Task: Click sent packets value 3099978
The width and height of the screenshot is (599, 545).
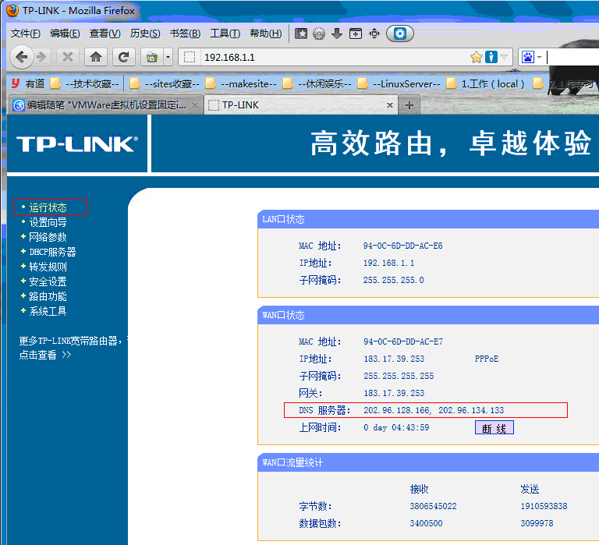Action: point(537,523)
